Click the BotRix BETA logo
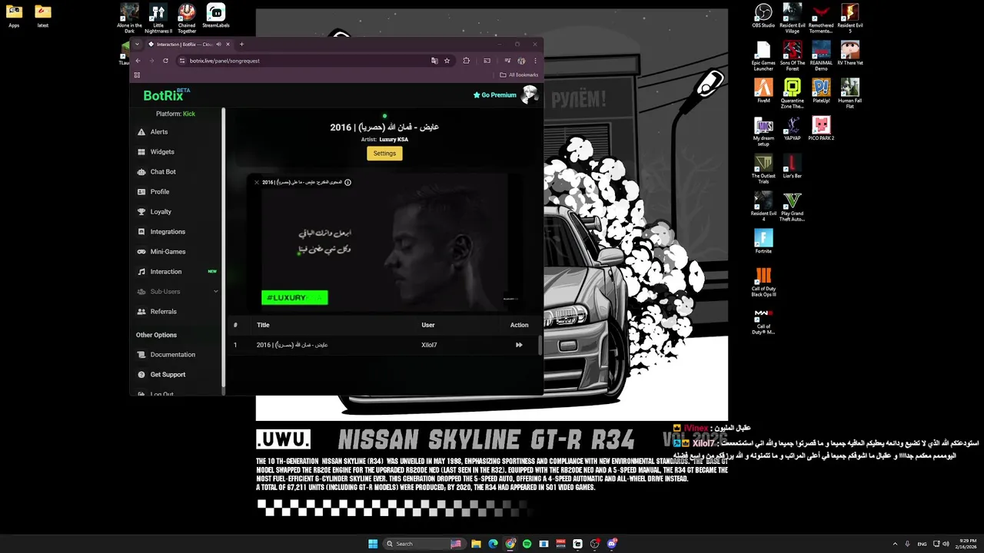The height and width of the screenshot is (553, 984). (166, 95)
